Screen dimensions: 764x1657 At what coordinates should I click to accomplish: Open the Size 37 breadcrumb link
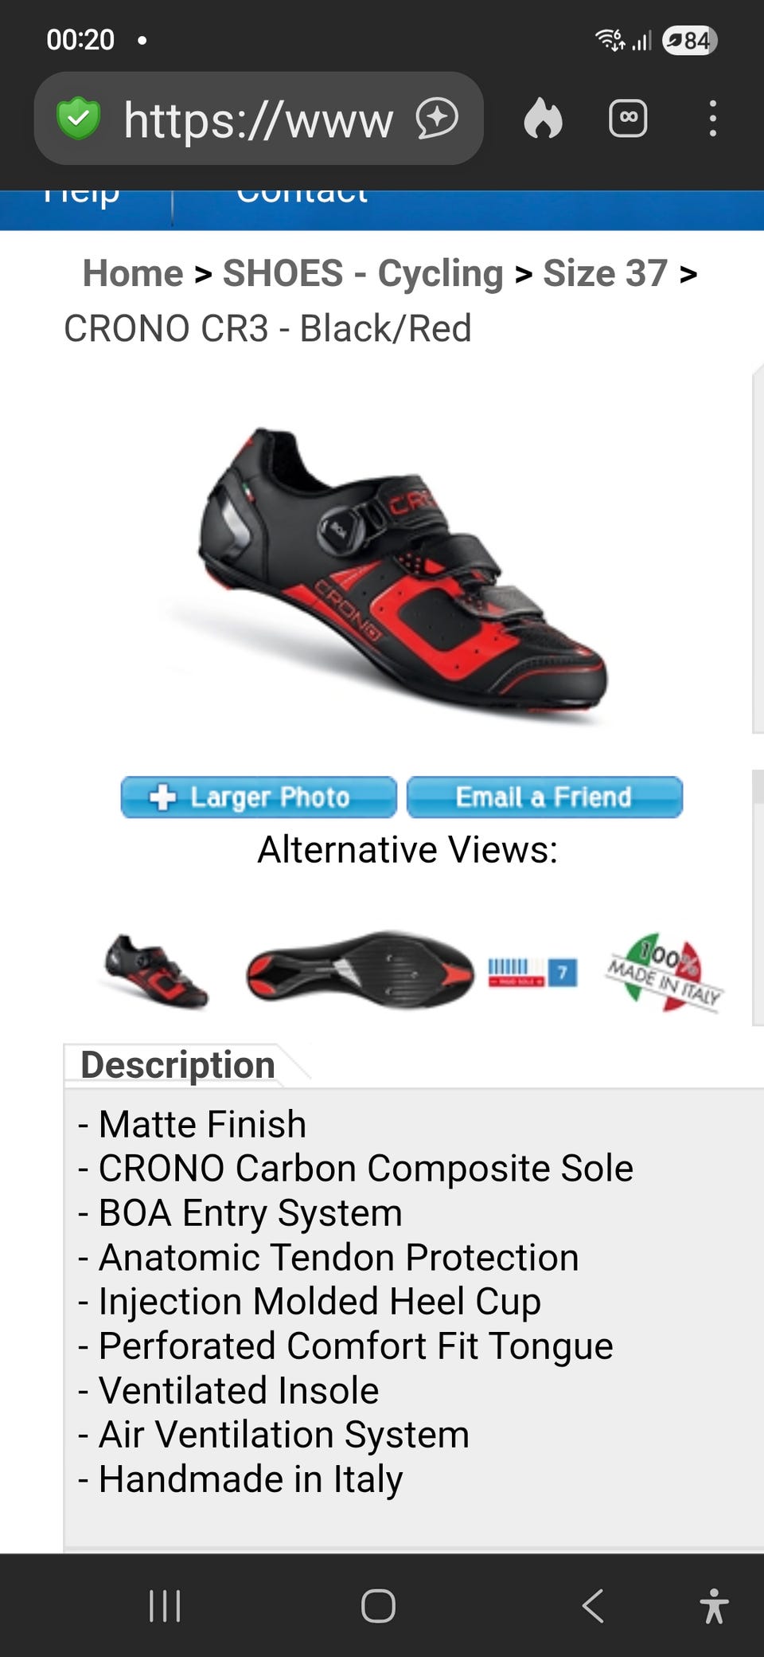pos(605,273)
